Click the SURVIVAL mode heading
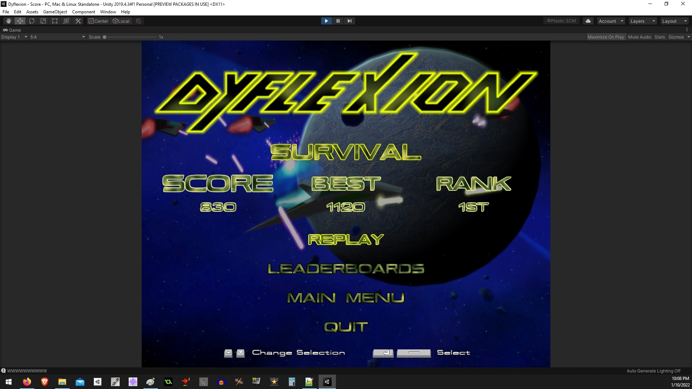Screen dimensions: 692x389 pos(346,152)
